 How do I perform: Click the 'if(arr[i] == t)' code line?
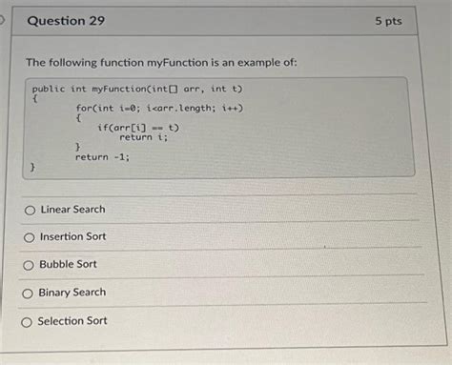[138, 128]
